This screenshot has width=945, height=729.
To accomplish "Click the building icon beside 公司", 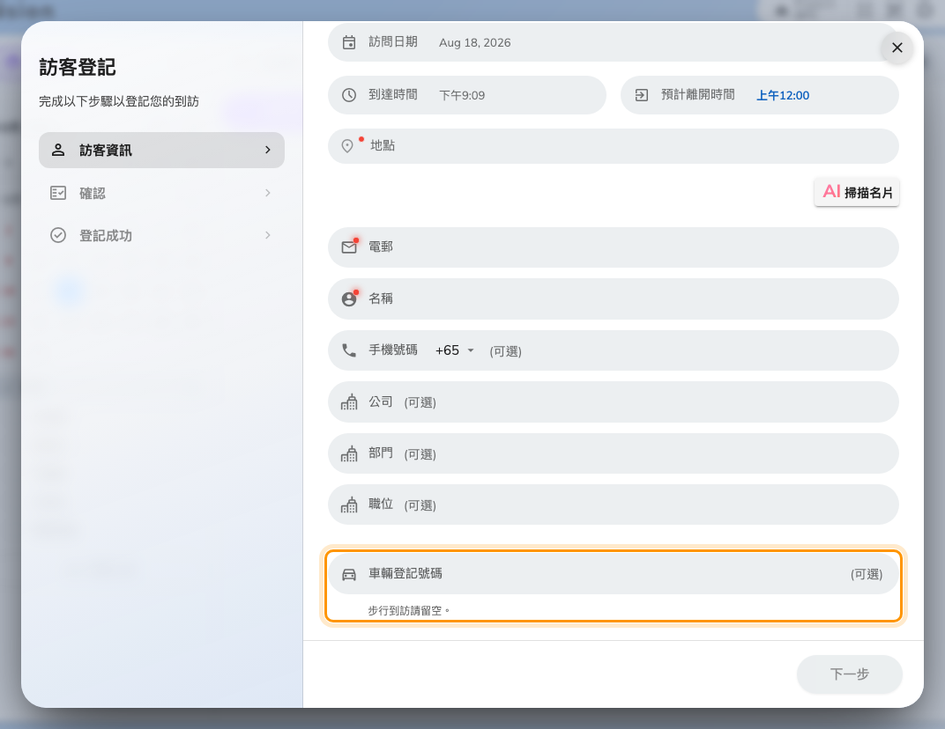I will 349,401.
